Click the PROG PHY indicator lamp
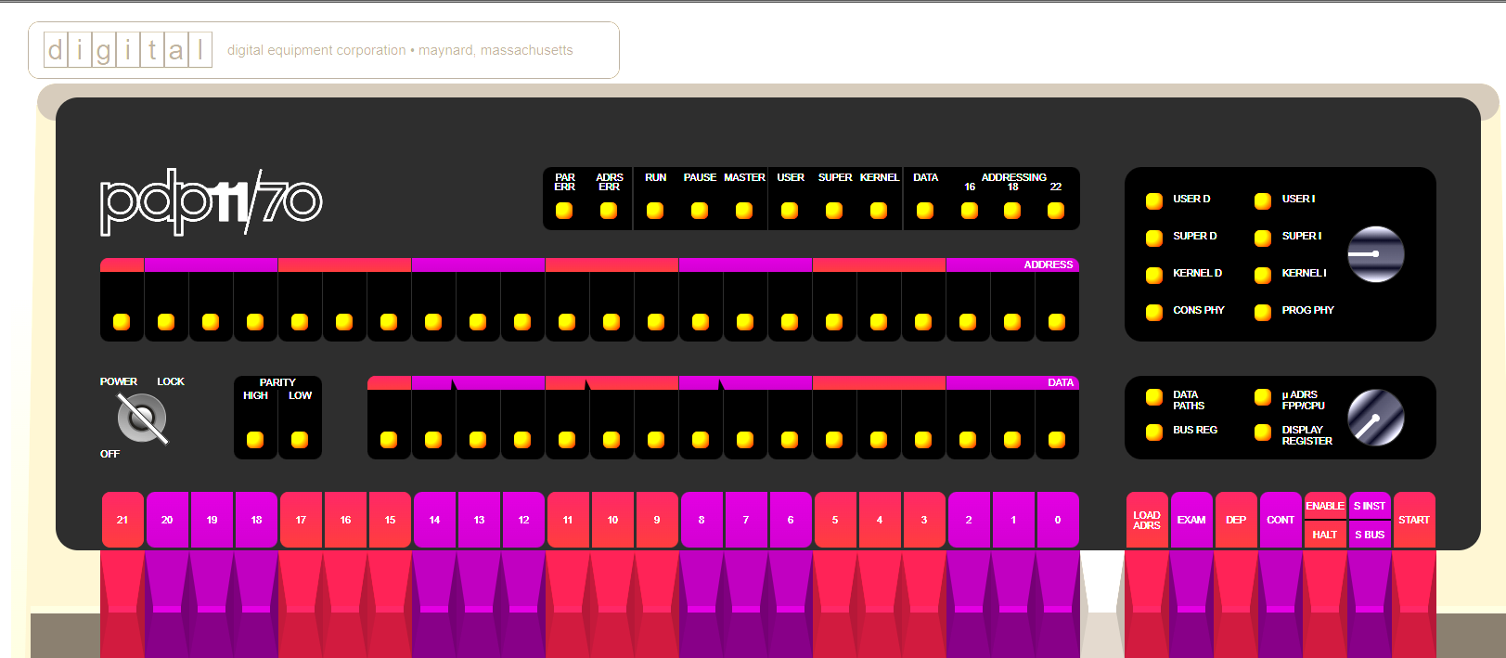This screenshot has height=658, width=1506. tap(1263, 312)
